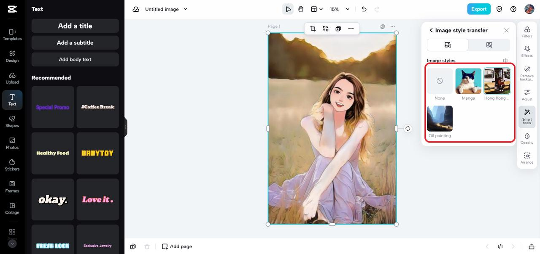This screenshot has height=254, width=540.
Task: Click Add a title button
Action: point(75,26)
